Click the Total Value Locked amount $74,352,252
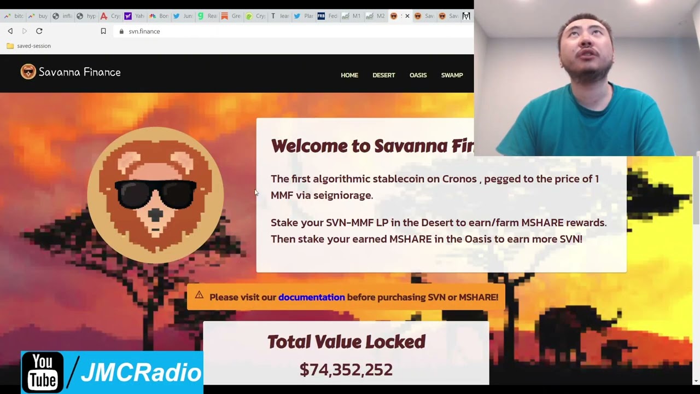 click(x=346, y=370)
